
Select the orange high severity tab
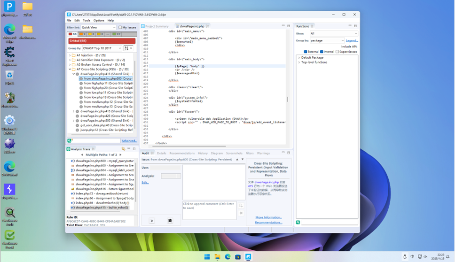83,34
